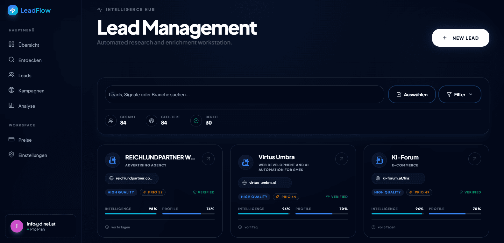Click PRIO 52 badge on REICHLUNDPARTNER card

pos(153,192)
